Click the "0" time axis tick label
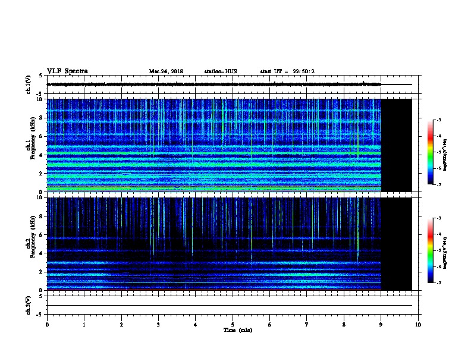The image size is (471, 364). (47, 325)
